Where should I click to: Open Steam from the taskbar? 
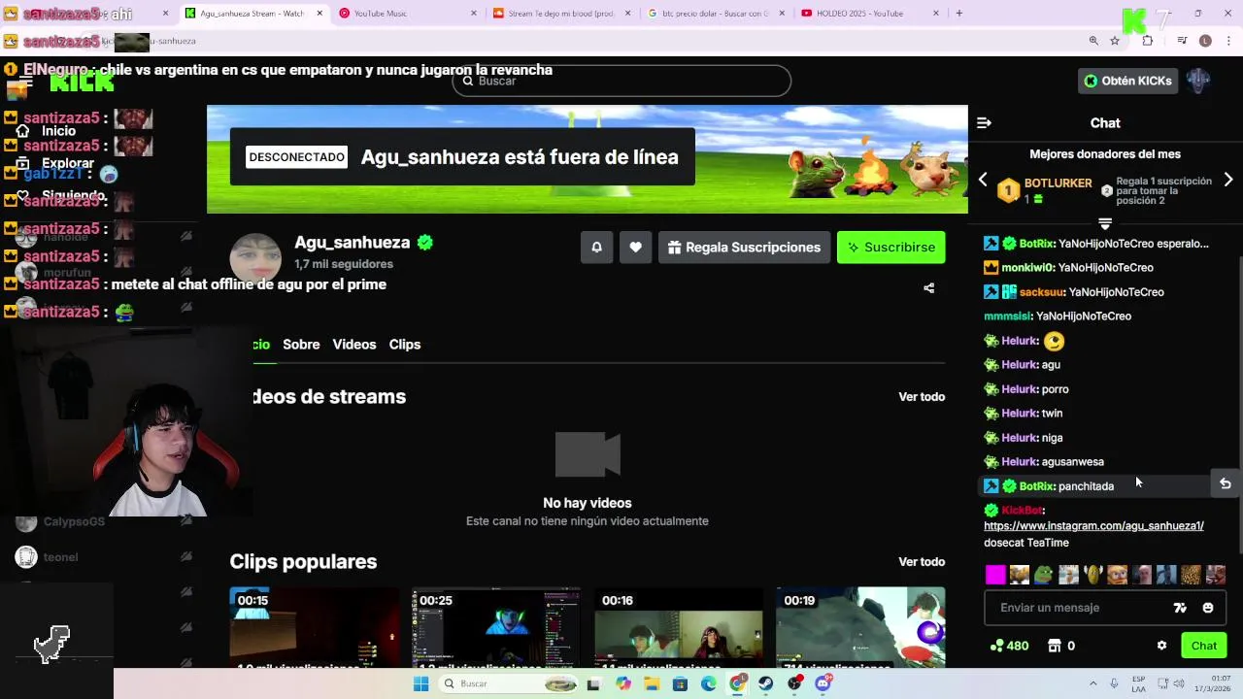pyautogui.click(x=766, y=683)
